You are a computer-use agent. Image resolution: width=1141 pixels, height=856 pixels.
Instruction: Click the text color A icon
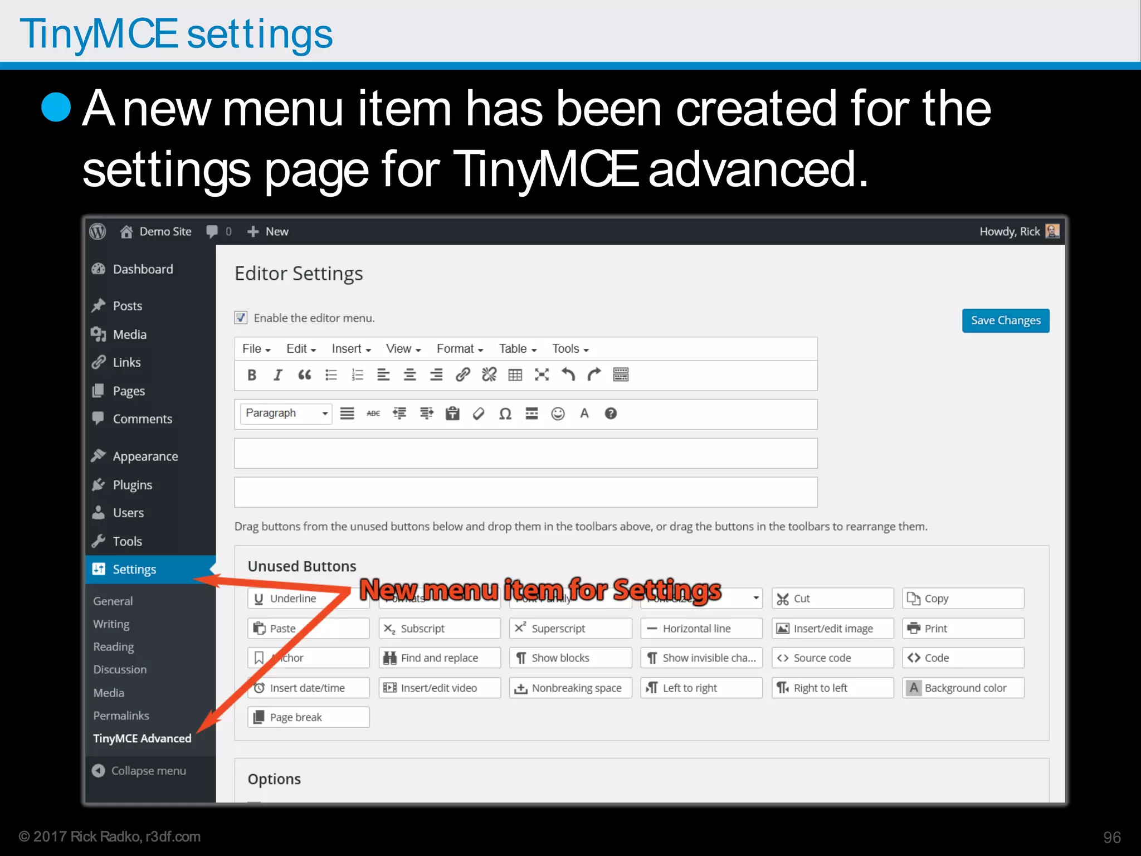point(584,414)
